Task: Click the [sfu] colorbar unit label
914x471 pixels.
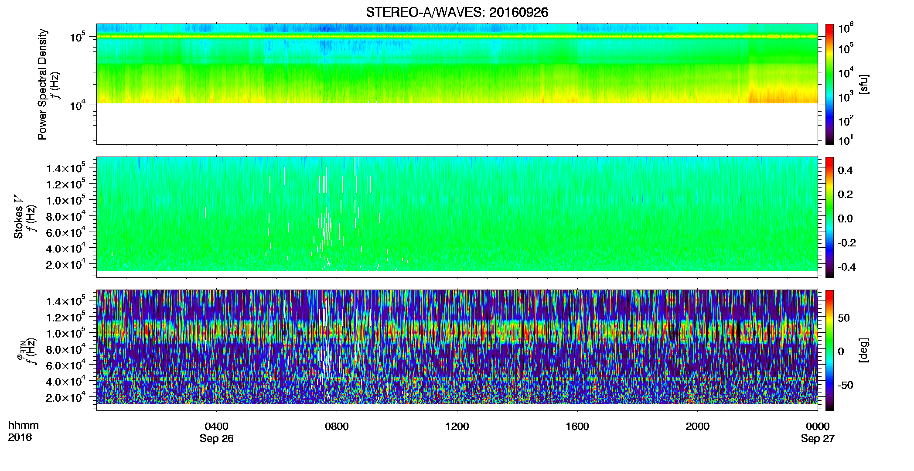Action: [864, 84]
